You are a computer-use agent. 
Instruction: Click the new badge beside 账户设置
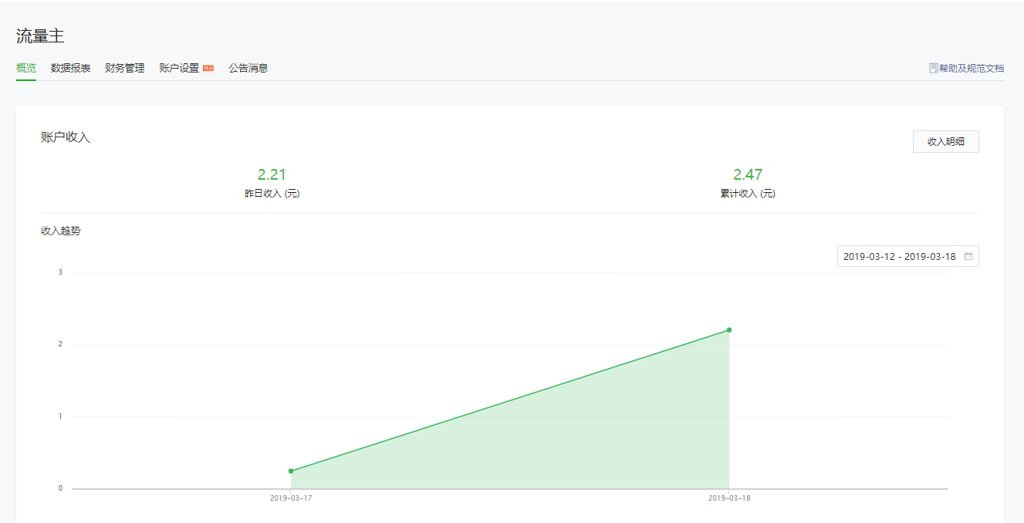pyautogui.click(x=208, y=68)
